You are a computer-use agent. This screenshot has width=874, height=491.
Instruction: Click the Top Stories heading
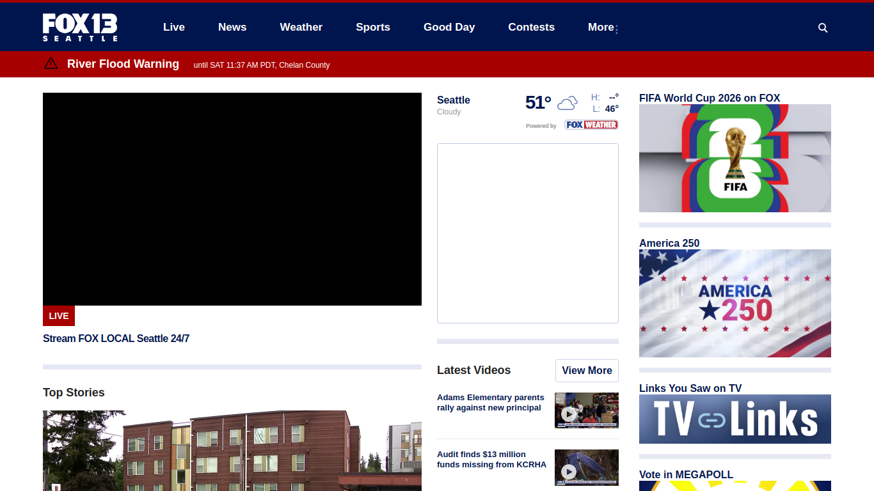point(74,393)
